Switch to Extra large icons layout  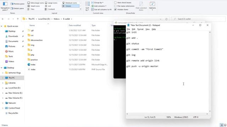(35, 3)
